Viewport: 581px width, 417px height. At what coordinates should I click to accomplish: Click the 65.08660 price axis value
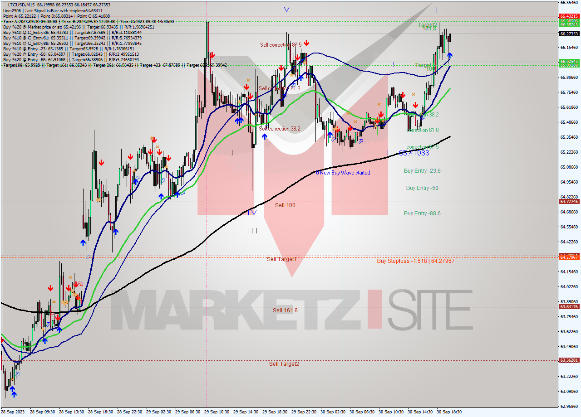point(569,167)
